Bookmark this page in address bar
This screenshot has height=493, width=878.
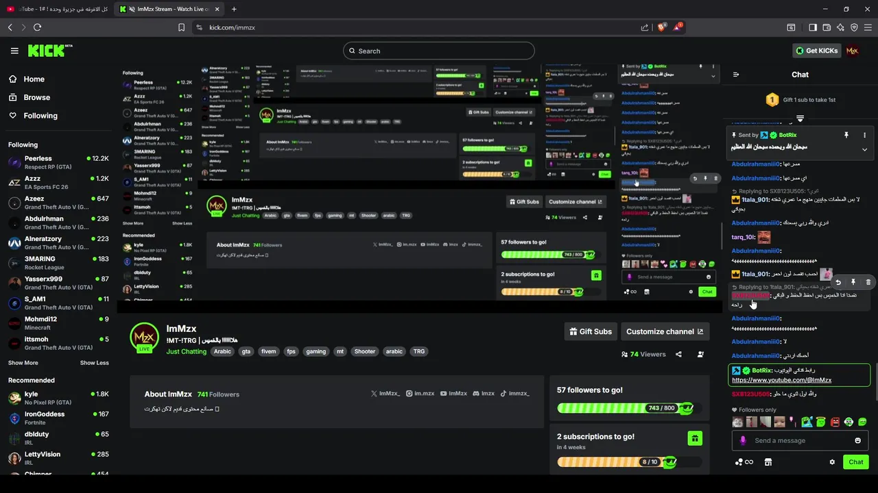click(x=181, y=27)
